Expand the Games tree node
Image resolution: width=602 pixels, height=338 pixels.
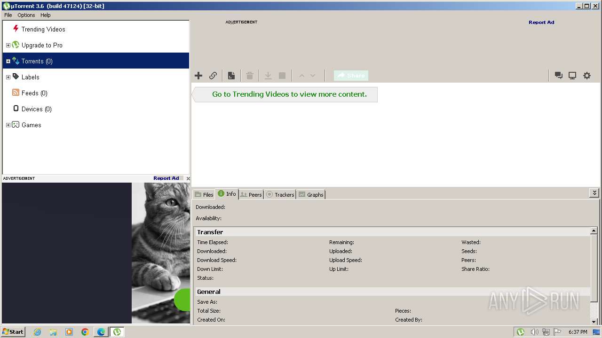[8, 125]
